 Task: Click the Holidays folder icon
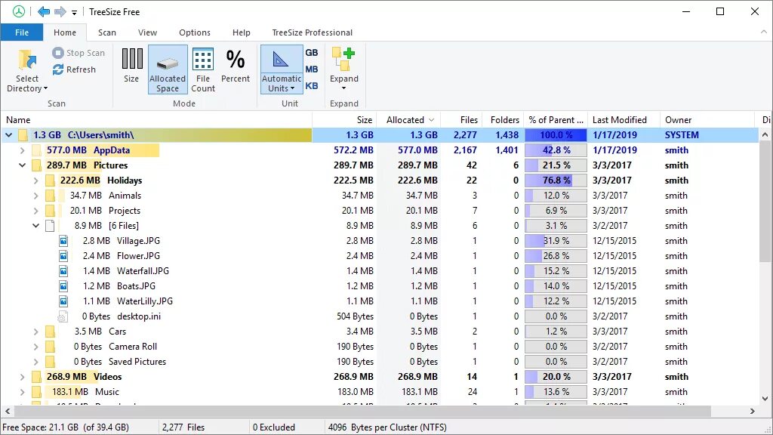pos(50,180)
